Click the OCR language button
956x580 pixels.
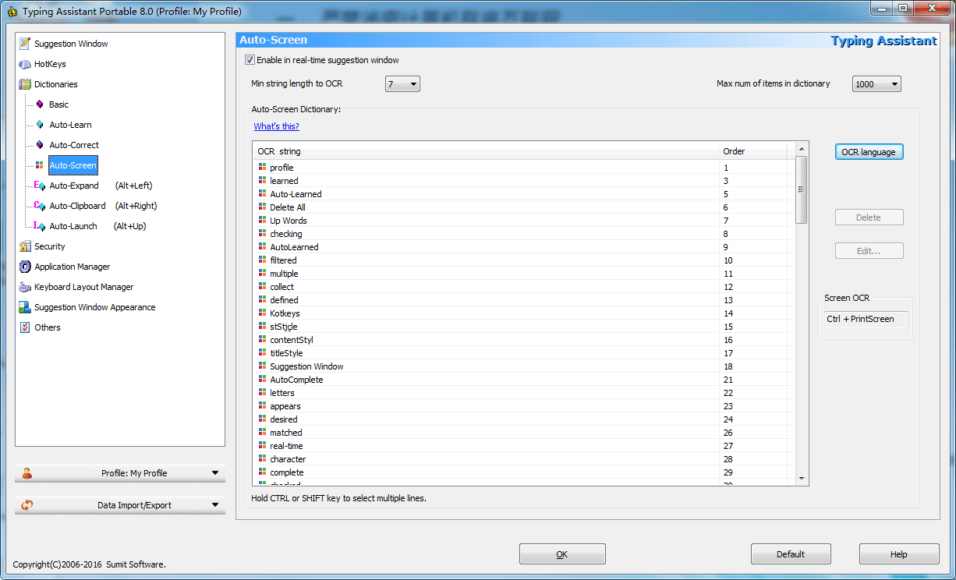[x=869, y=152]
